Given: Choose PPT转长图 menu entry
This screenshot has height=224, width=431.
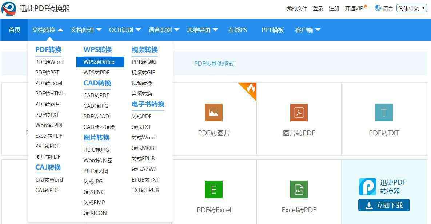Looking at the screenshot, I should tap(96, 171).
